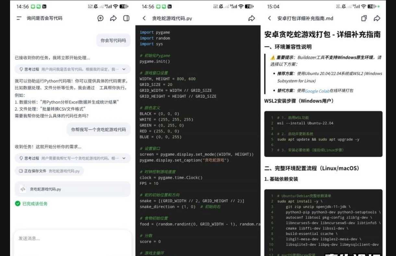
Task: Copy the 安卓打包详细补充指南.md document contents
Action: pyautogui.click(x=364, y=18)
